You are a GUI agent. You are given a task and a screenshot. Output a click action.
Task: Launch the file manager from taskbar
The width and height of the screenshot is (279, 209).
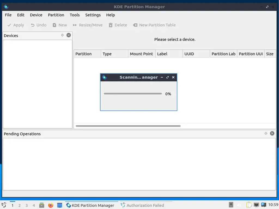[x=42, y=205]
